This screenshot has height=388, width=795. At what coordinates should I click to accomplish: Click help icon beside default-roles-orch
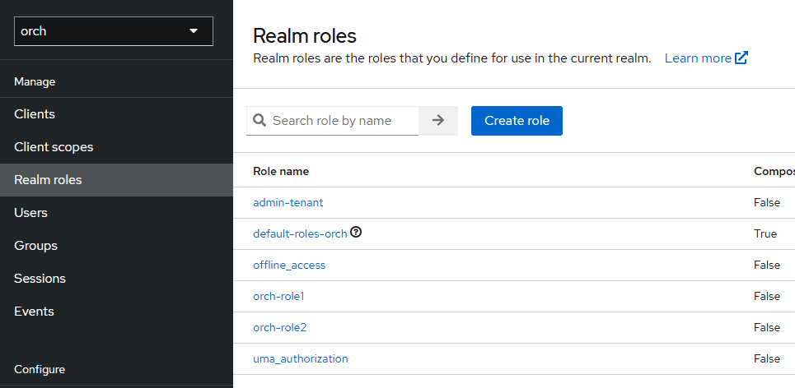[356, 233]
